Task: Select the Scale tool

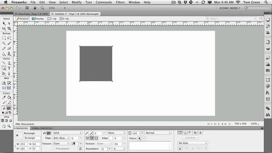Action: 4,28
